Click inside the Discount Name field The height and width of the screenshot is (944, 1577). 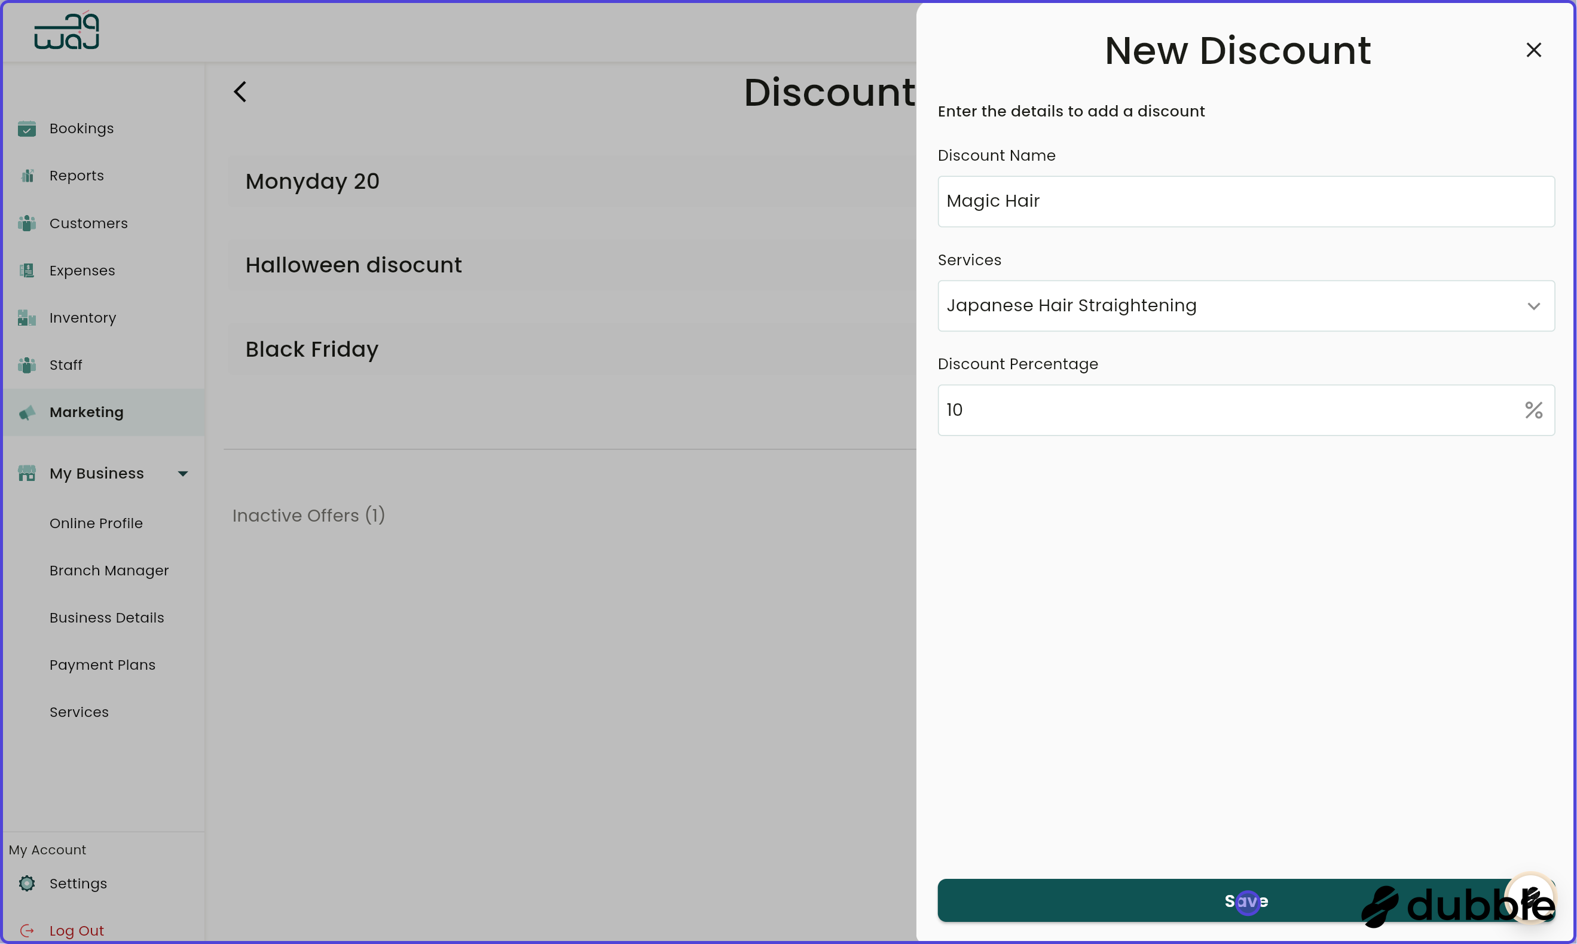click(1245, 201)
